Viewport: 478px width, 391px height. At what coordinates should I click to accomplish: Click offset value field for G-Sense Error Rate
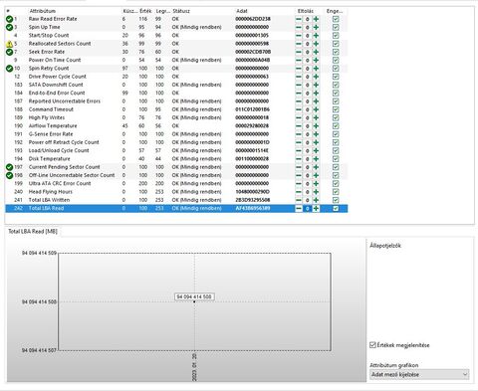tap(308, 134)
